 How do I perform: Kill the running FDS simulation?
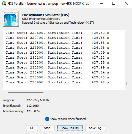(x=32, y=128)
